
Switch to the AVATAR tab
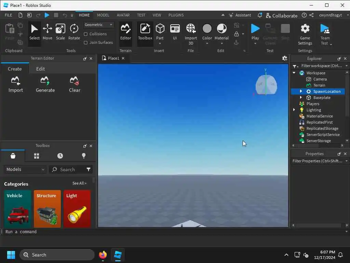(123, 15)
